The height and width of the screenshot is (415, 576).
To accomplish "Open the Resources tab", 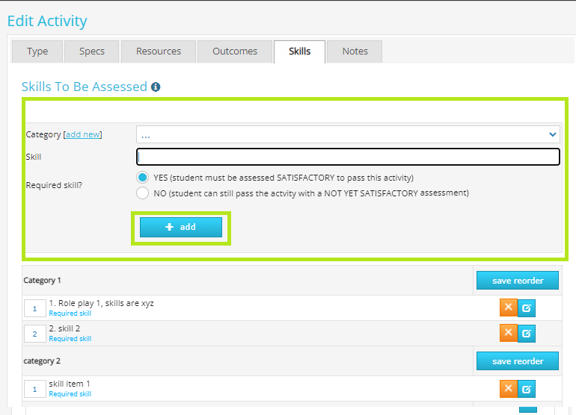I will [x=159, y=52].
